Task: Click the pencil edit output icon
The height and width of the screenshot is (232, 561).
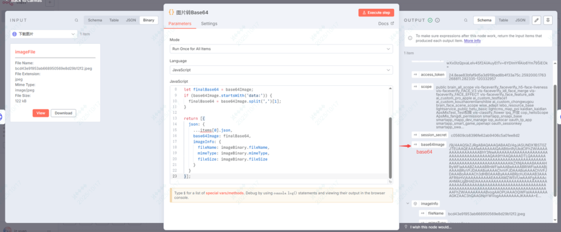Action: 537,20
